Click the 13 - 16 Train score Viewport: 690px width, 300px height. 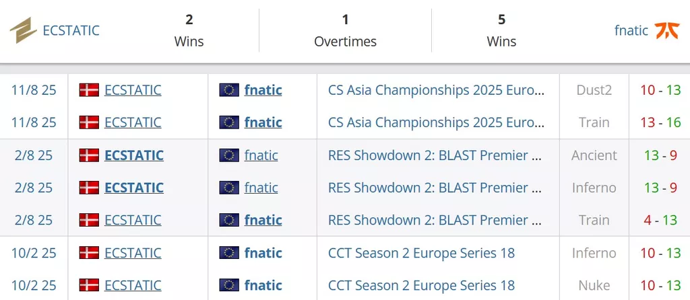pyautogui.click(x=660, y=122)
